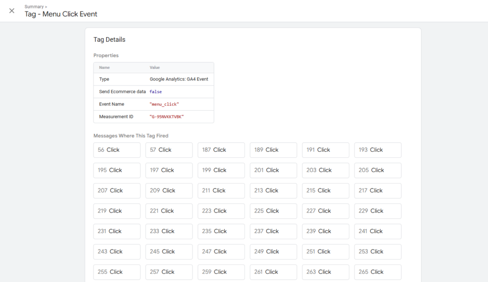
Task: Open the 195 Click message
Action: pos(117,170)
